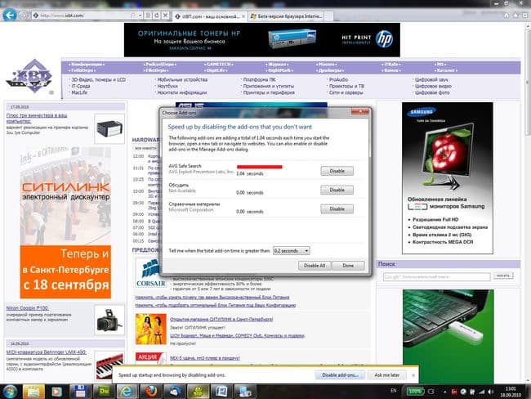
Task: Disable the AVG Safe Search add-on
Action: [x=337, y=171]
